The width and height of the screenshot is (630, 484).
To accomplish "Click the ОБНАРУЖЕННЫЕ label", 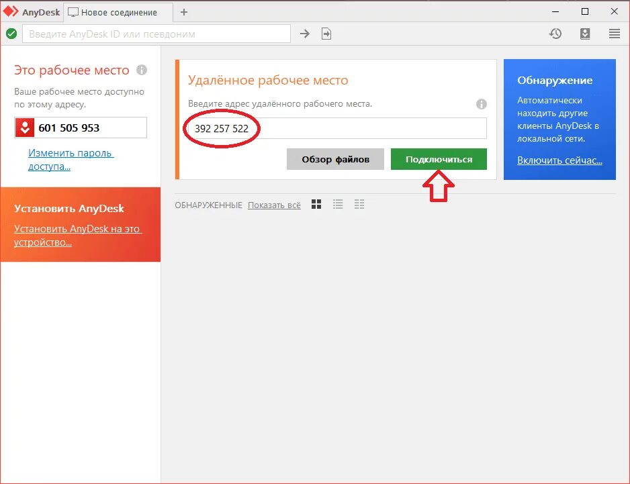I will tap(208, 205).
